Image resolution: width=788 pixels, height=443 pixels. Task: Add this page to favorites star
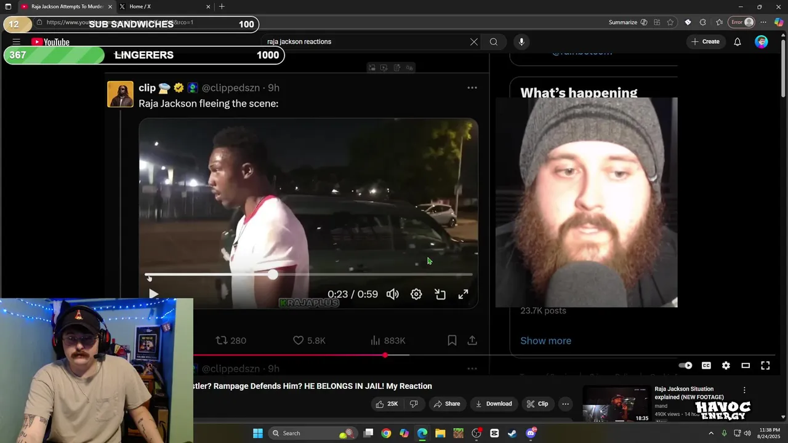coord(670,22)
